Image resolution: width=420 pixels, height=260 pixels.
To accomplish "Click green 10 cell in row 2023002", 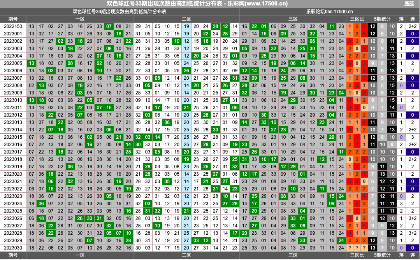I will [177, 41].
